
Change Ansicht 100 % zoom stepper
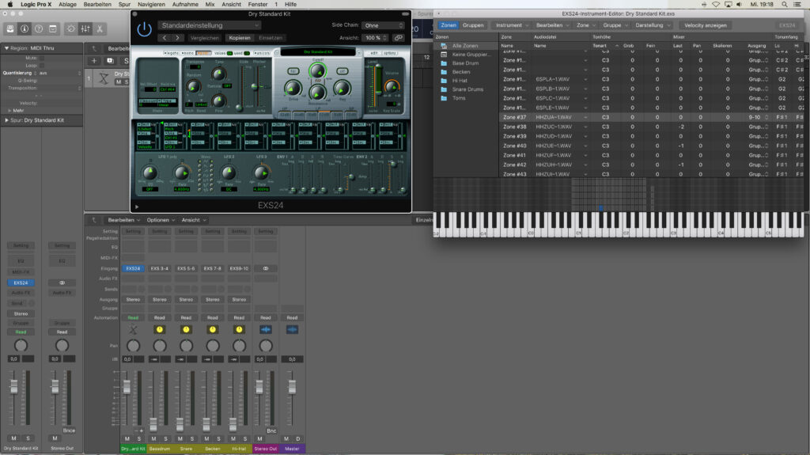(x=376, y=38)
